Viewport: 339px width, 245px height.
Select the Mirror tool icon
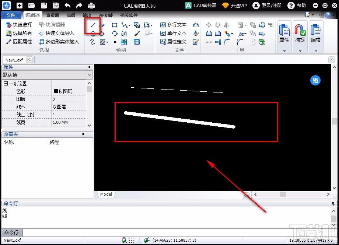(226, 25)
